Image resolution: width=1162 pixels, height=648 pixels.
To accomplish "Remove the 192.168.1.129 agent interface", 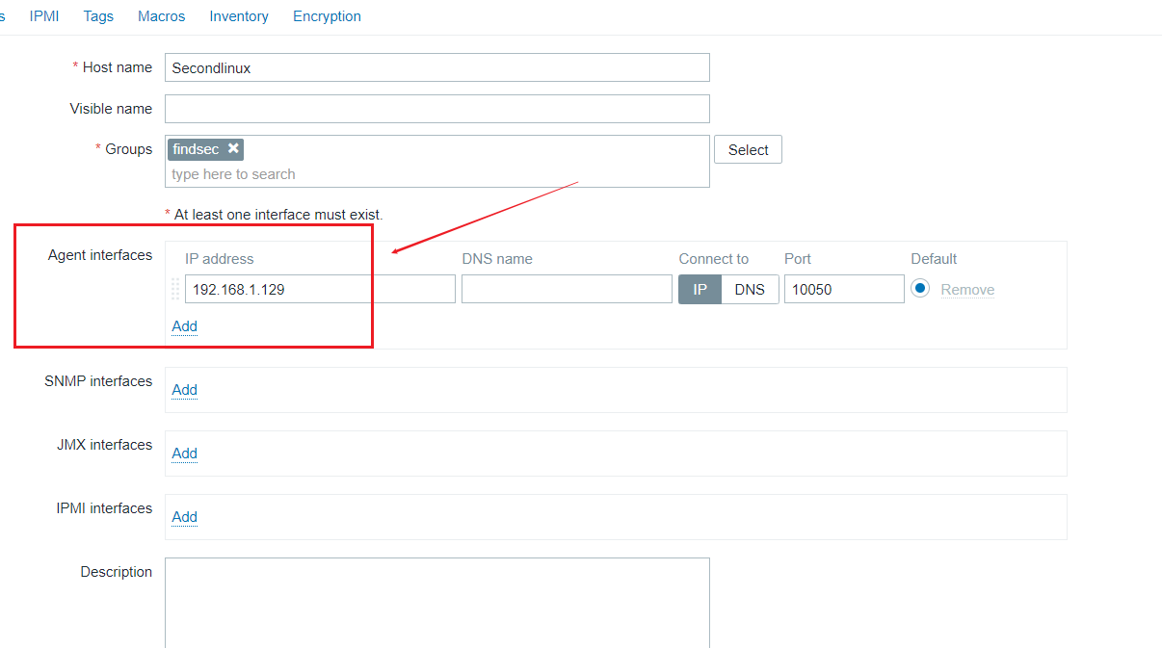I will [967, 289].
